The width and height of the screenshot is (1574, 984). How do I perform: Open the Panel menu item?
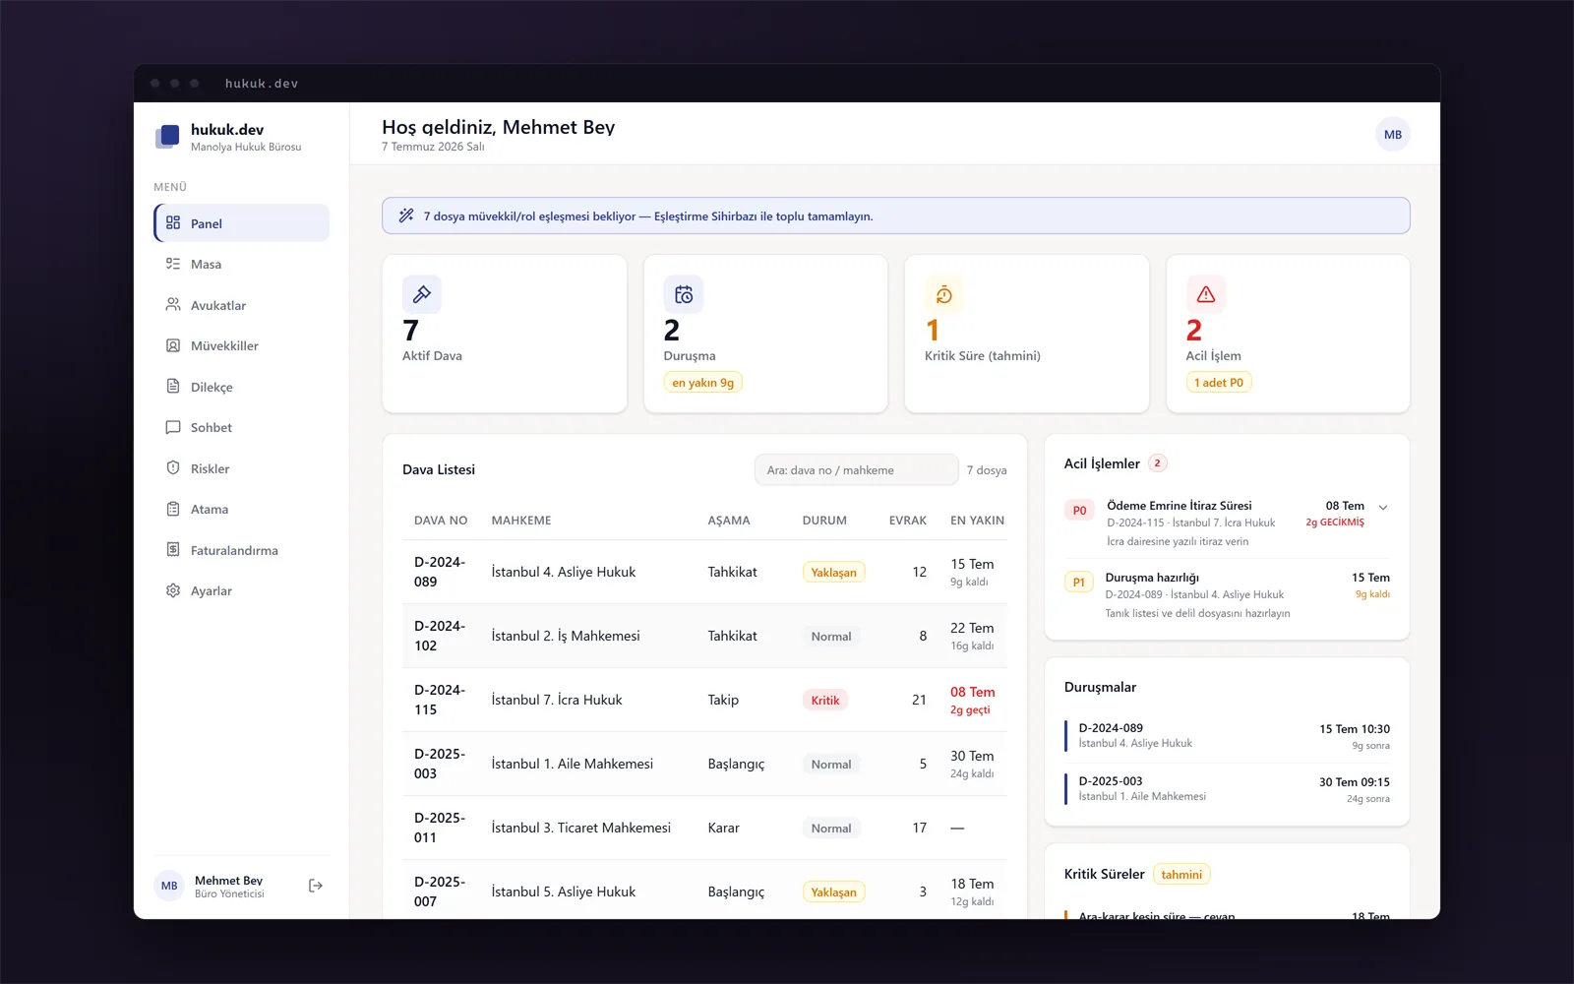click(x=242, y=223)
